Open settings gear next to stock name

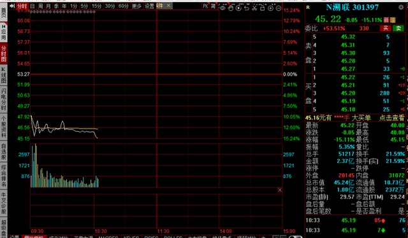tap(401, 7)
